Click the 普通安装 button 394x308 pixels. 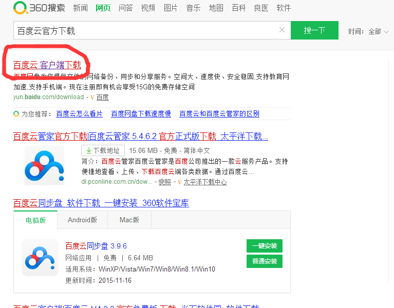pos(265,261)
